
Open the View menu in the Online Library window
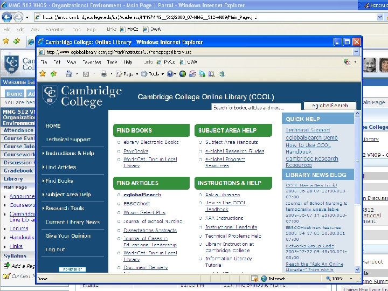72,62
